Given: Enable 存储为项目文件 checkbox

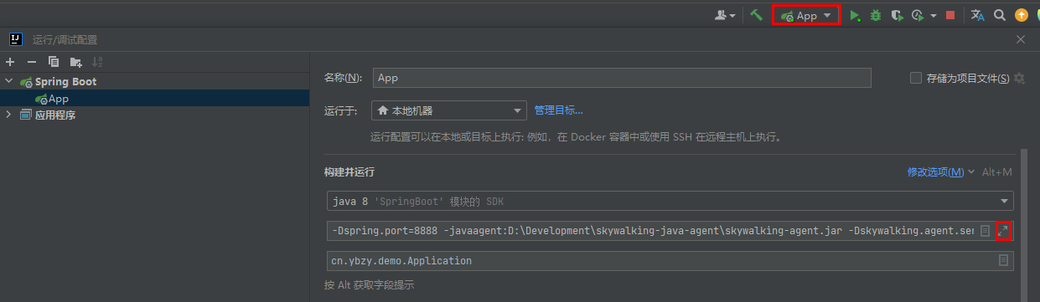Looking at the screenshot, I should click(x=916, y=78).
